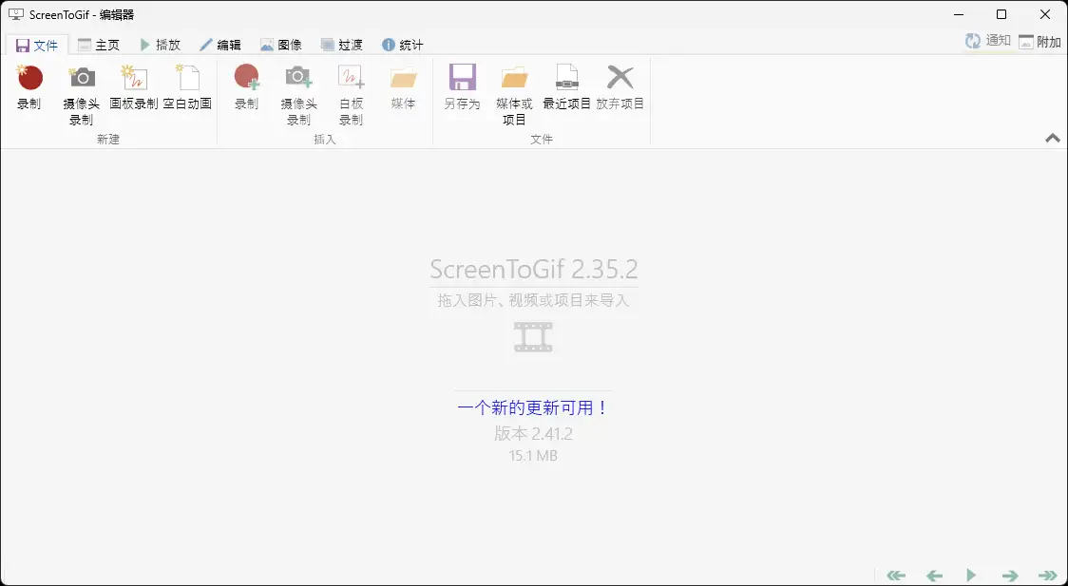This screenshot has height=586, width=1068.
Task: Advance to the next frame
Action: 1009,576
